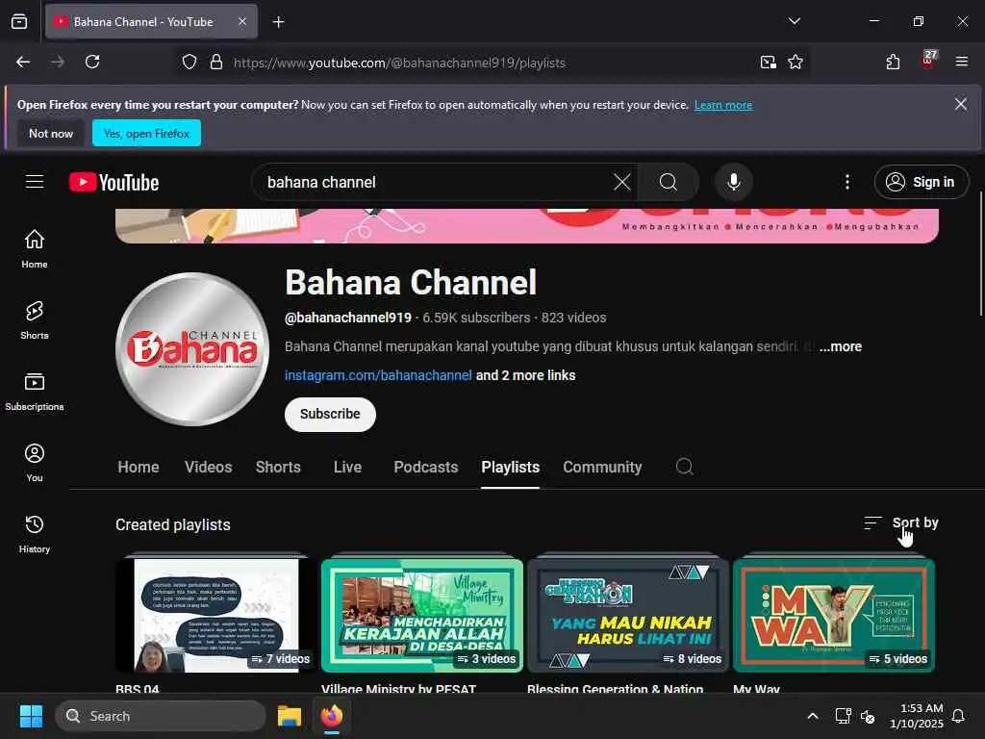Open Firefox application menu

(962, 63)
